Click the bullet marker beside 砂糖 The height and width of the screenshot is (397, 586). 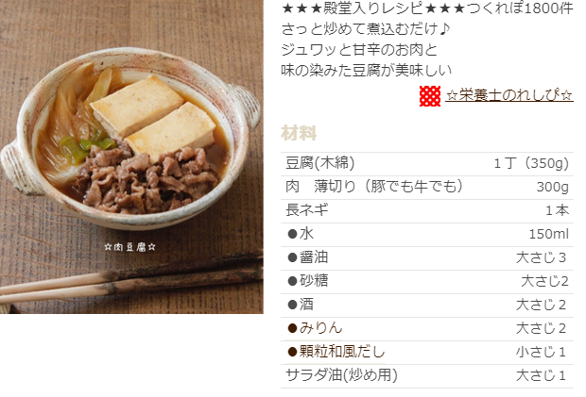point(292,281)
